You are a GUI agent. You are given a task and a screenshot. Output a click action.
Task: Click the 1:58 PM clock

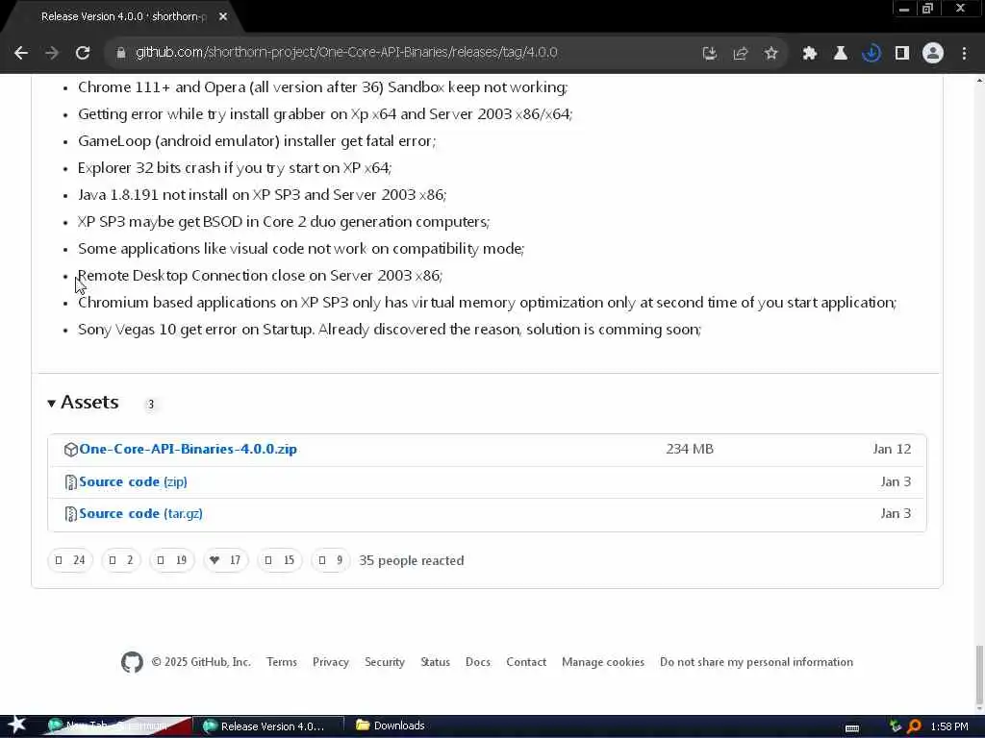[x=949, y=726]
